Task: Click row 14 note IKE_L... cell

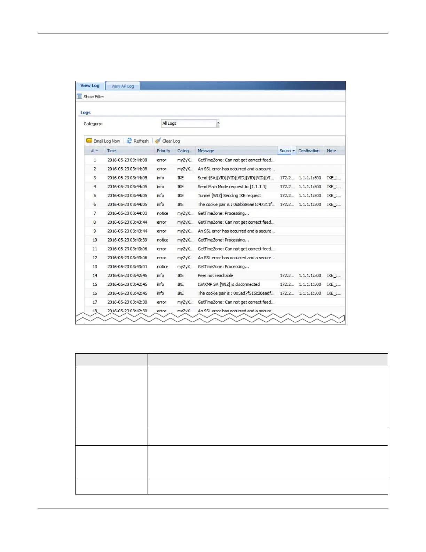Action: 334,275
